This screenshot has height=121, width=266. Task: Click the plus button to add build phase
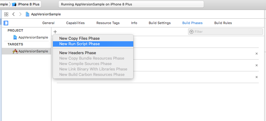55,32
